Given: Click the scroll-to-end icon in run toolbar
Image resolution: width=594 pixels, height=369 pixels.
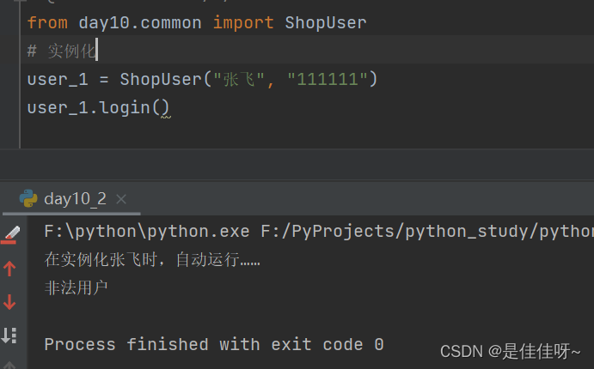Looking at the screenshot, I should pos(9,336).
